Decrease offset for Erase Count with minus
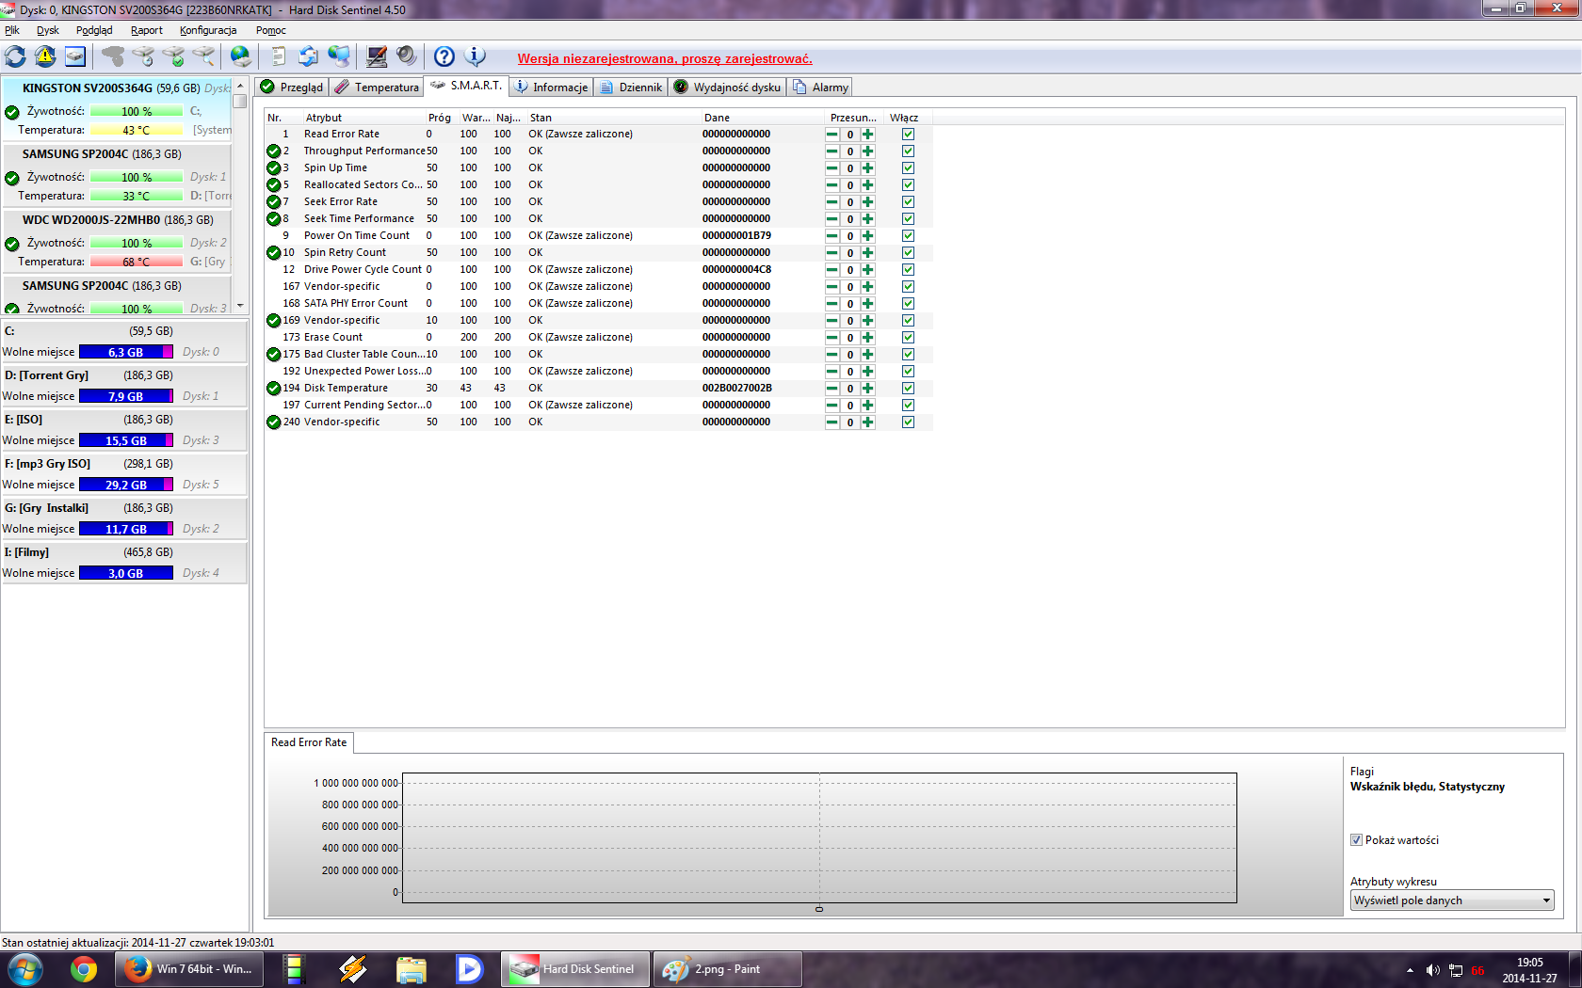1582x988 pixels. point(831,337)
